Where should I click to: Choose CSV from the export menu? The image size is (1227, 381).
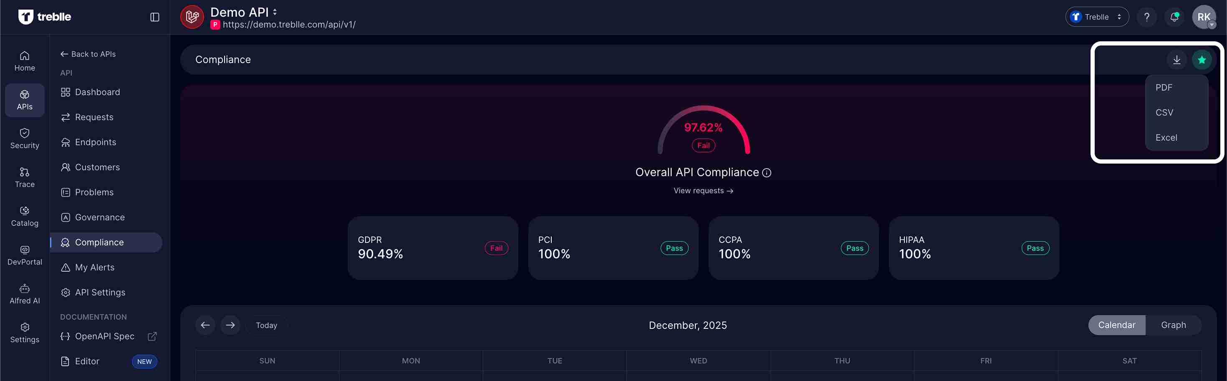(x=1164, y=112)
